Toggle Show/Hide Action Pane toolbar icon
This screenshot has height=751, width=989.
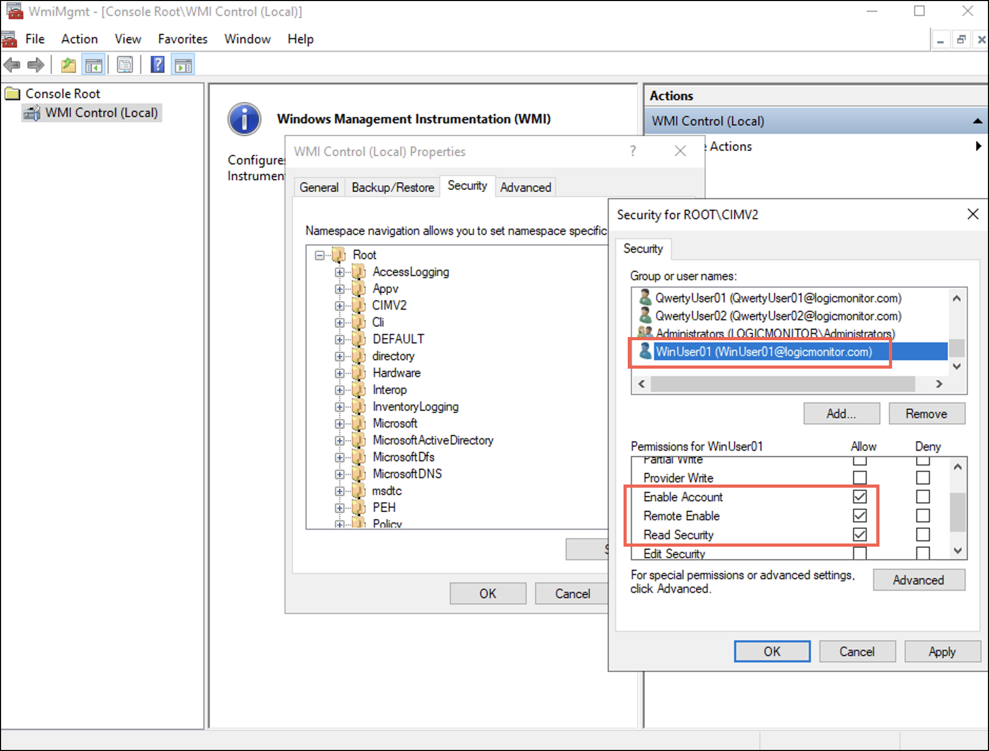tap(183, 65)
